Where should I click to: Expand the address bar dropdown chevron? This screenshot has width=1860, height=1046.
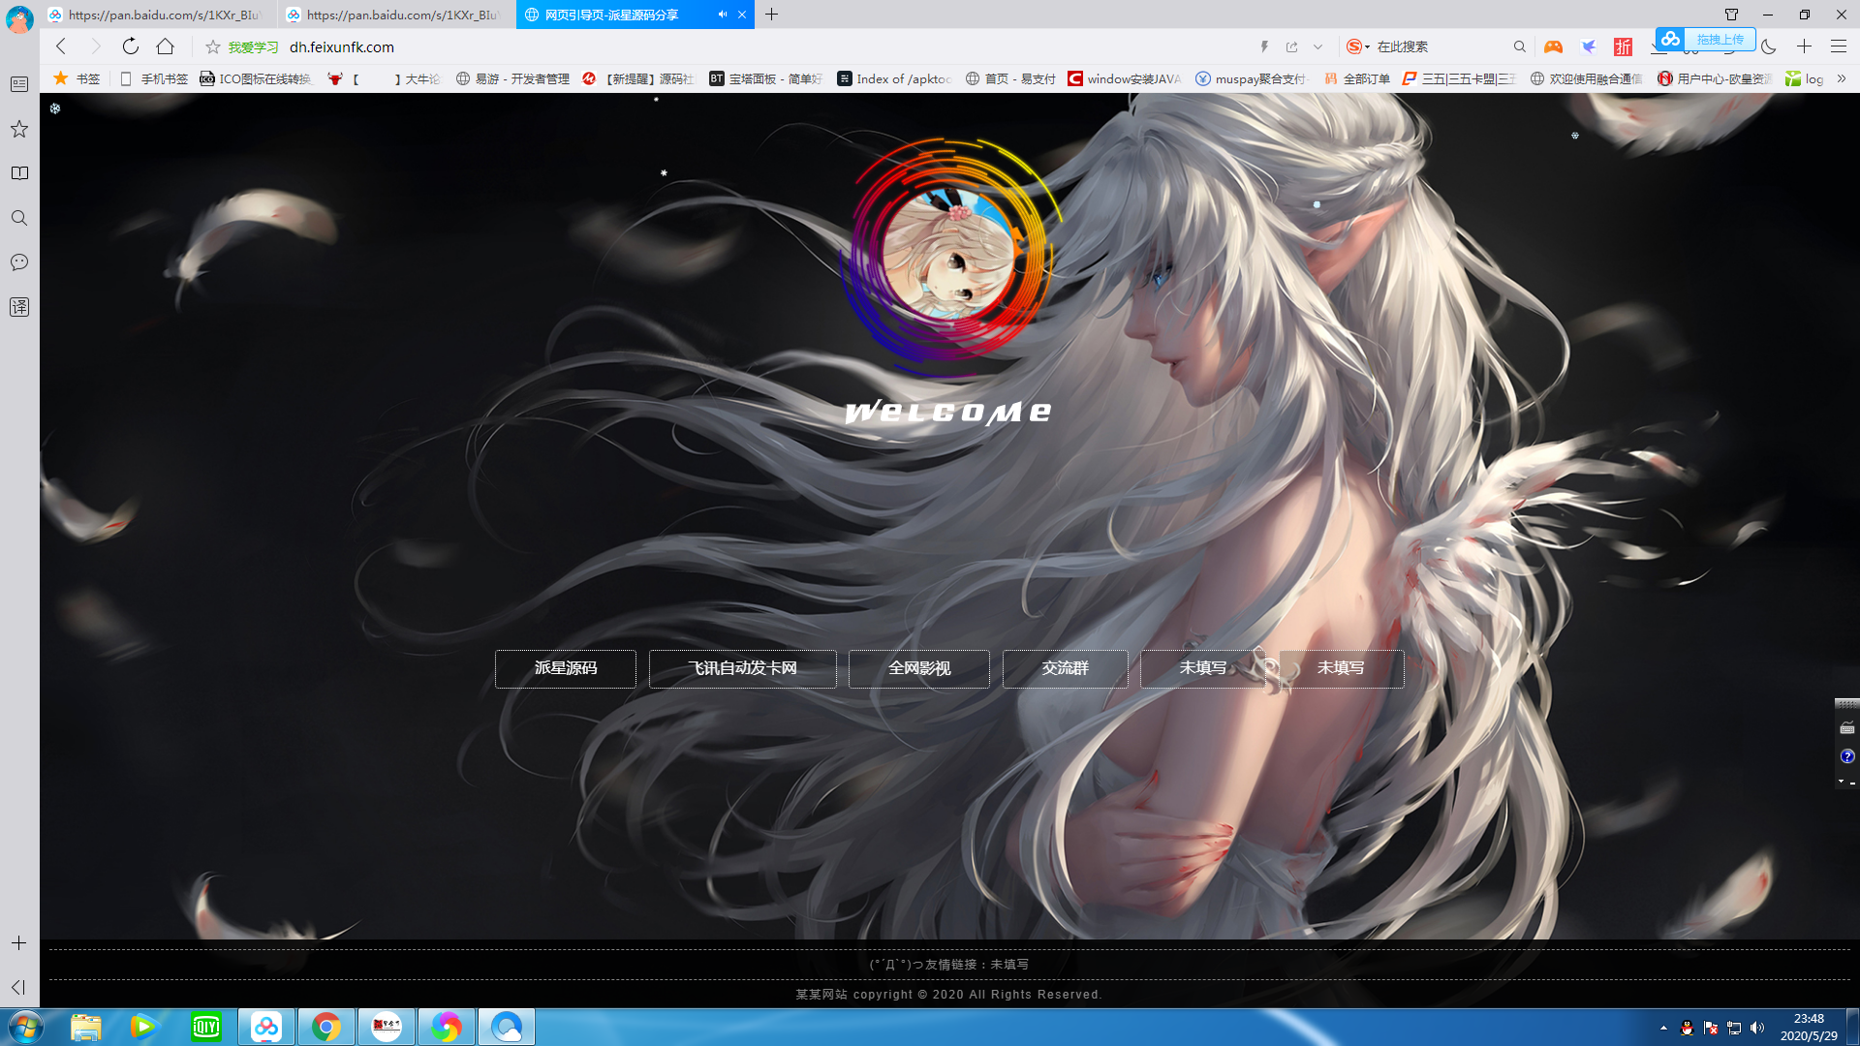pyautogui.click(x=1318, y=46)
